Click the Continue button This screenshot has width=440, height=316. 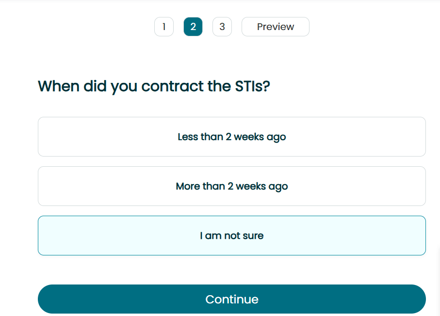(x=232, y=299)
